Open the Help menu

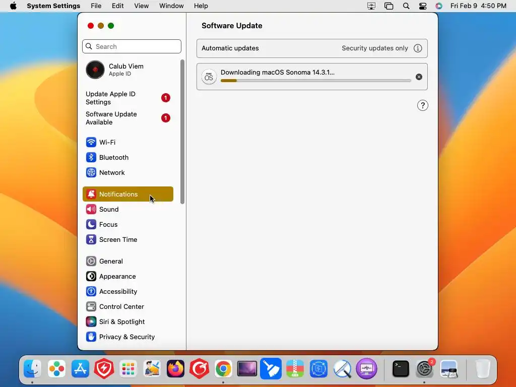(x=201, y=6)
